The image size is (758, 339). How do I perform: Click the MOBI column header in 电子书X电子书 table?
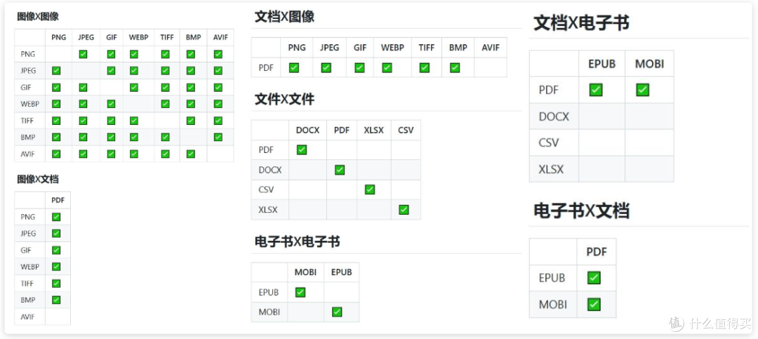coord(305,272)
